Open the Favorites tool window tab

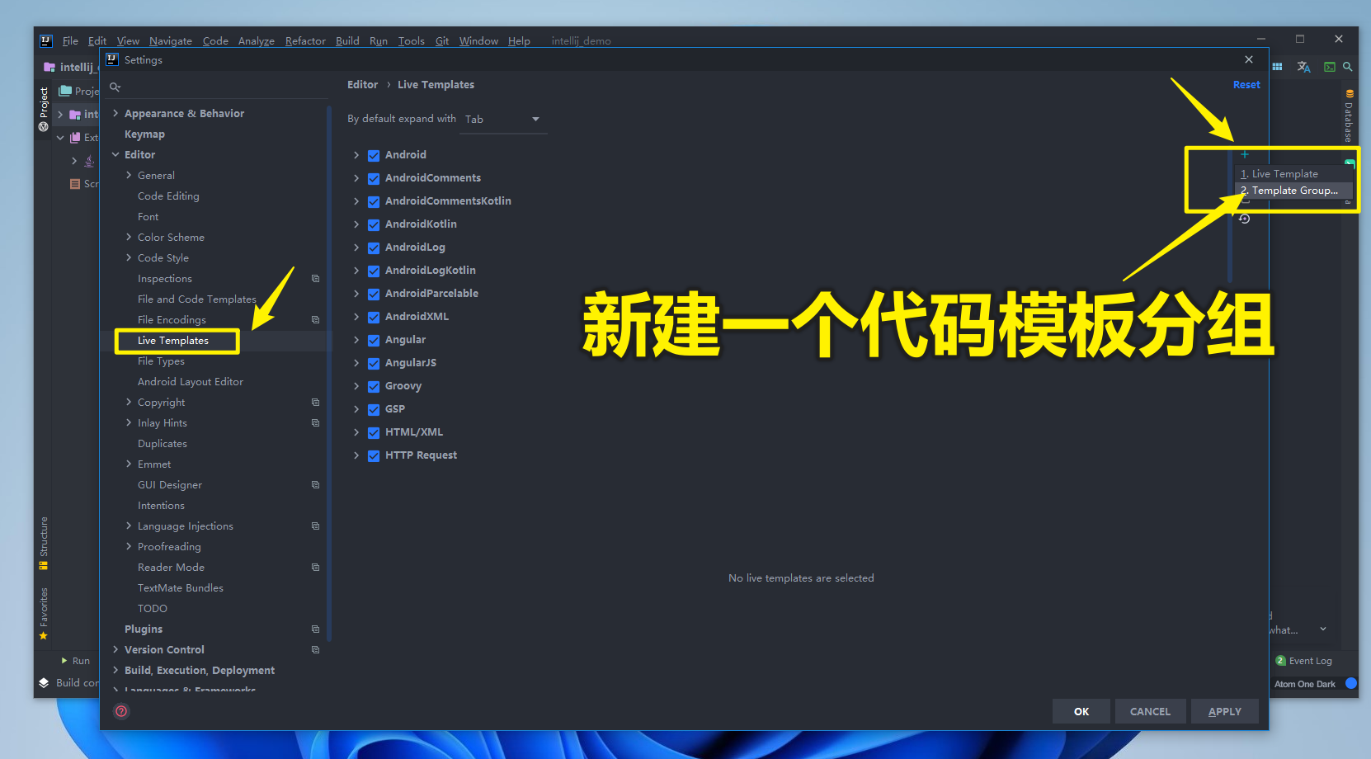(44, 614)
